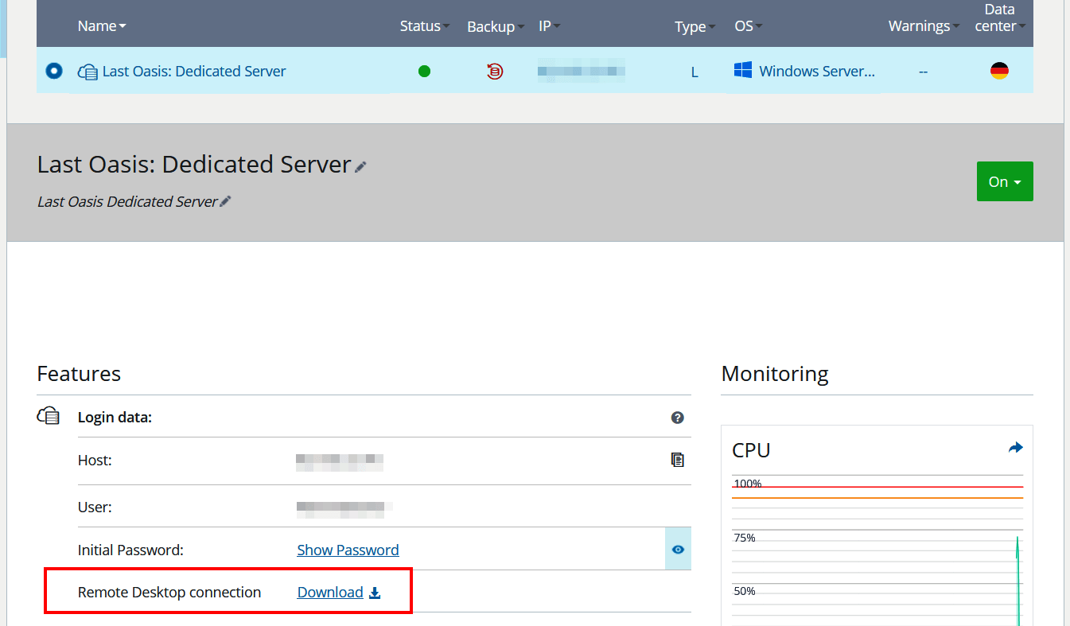This screenshot has width=1070, height=626.
Task: Edit the server description via its pencil icon
Action: pyautogui.click(x=227, y=201)
